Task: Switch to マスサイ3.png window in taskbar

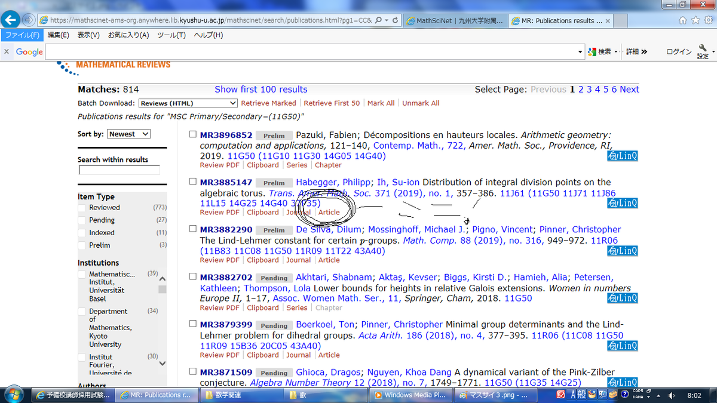Action: coord(494,395)
